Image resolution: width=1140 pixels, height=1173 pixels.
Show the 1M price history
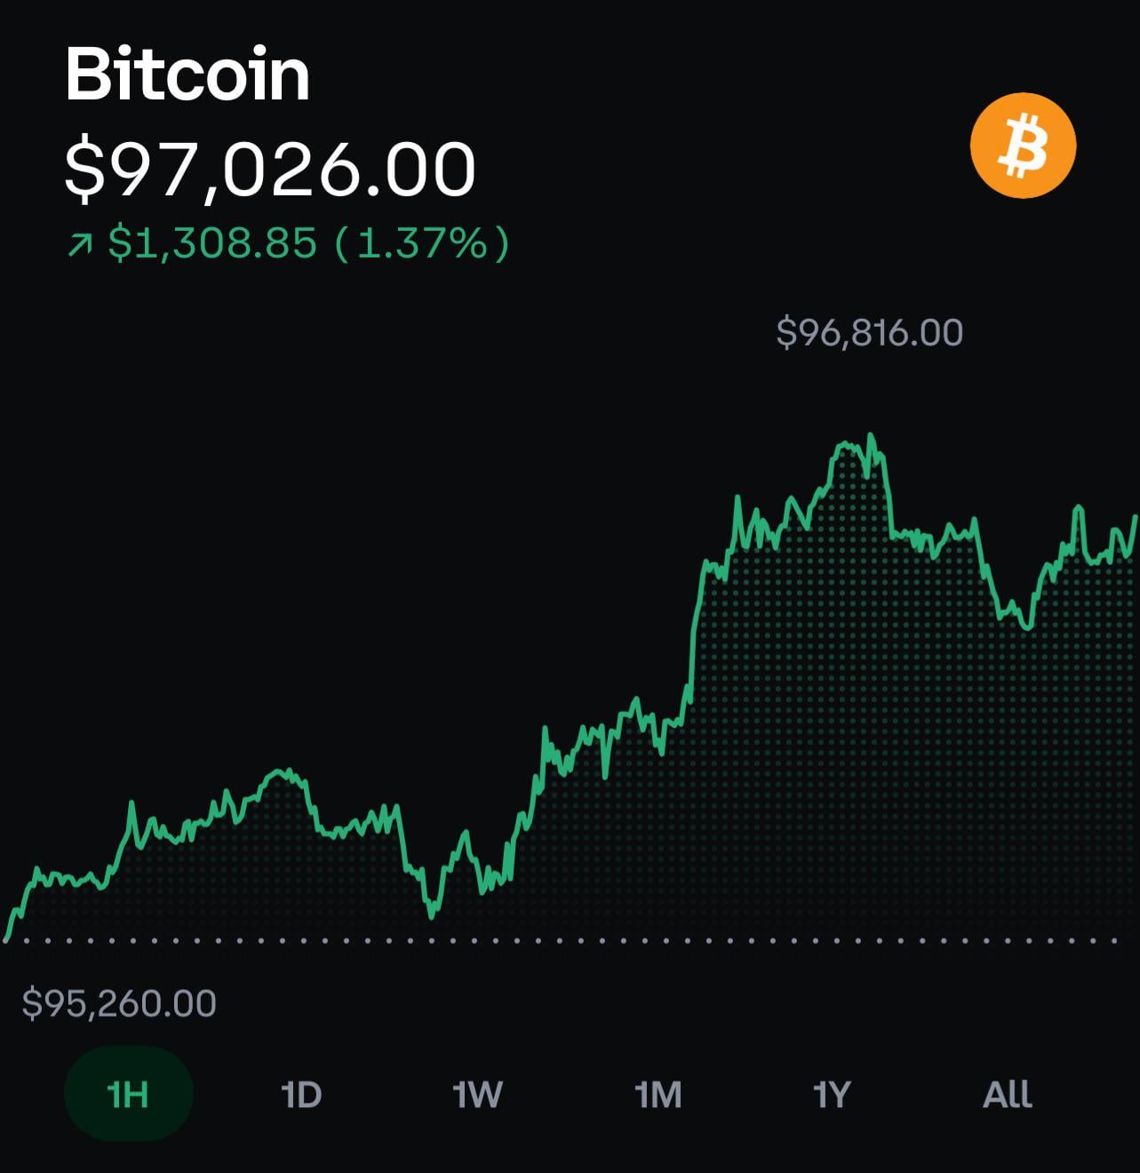pyautogui.click(x=658, y=1094)
